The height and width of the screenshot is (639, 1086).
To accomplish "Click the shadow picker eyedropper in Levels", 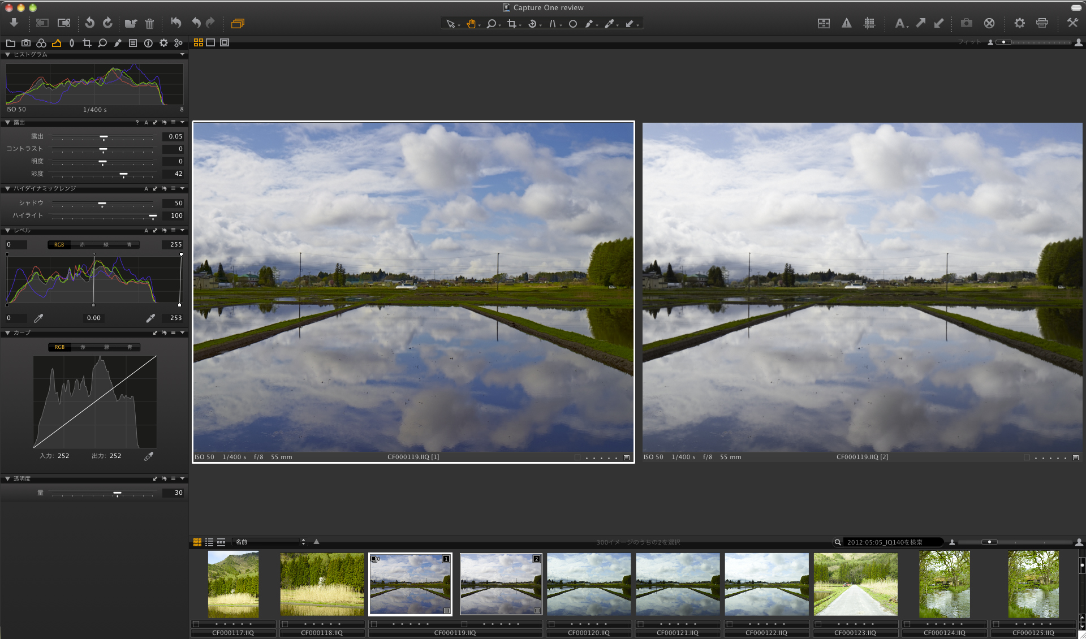I will pos(38,318).
